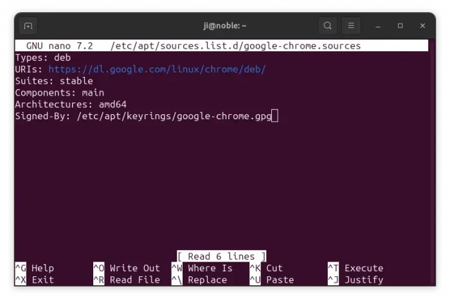Image resolution: width=450 pixels, height=302 pixels.
Task: Click the ji@noble window title
Action: pos(224,26)
